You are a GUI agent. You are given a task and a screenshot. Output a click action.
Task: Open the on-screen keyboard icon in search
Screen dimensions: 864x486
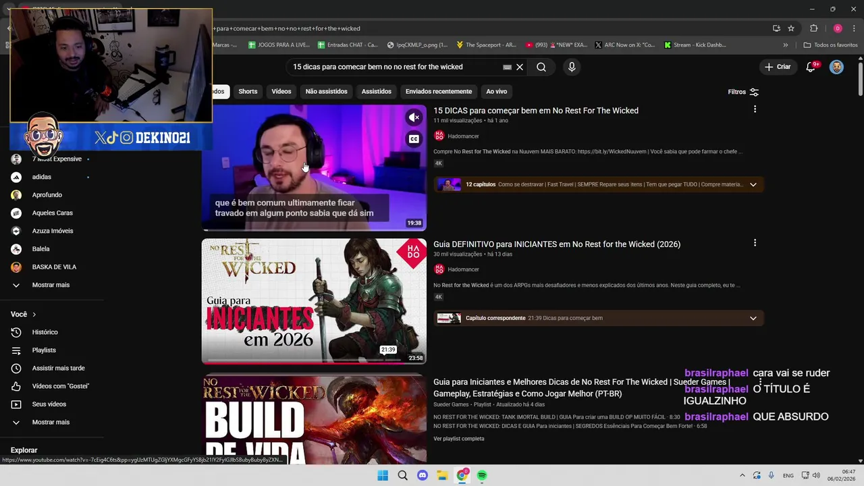507,67
